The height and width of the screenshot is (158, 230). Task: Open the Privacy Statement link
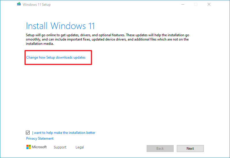[x=40, y=138]
